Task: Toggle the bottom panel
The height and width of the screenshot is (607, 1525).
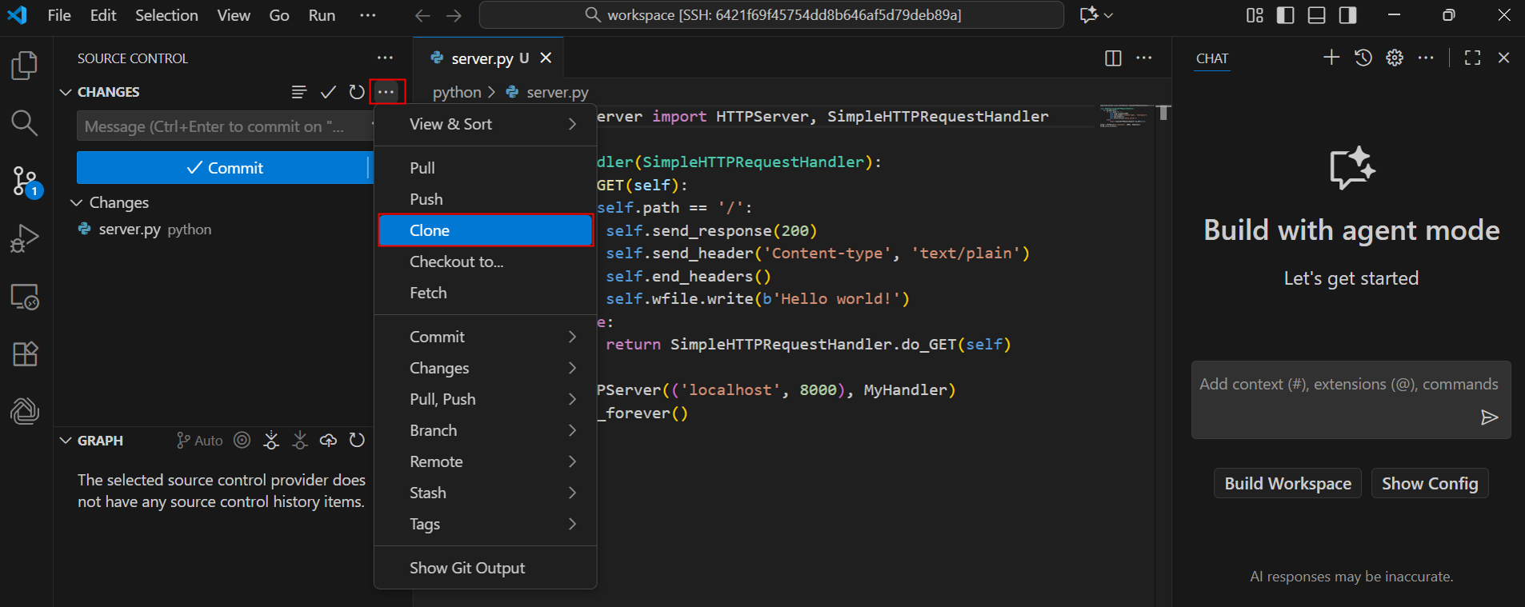Action: tap(1317, 15)
